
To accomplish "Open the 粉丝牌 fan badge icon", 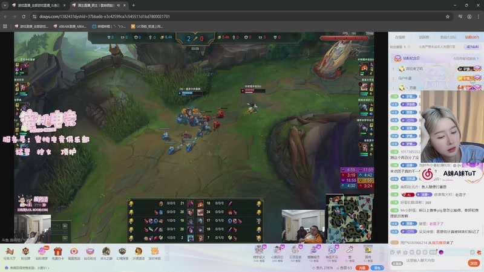I will click(25, 254).
